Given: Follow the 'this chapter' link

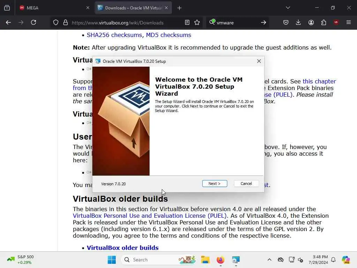Looking at the screenshot, I should 319,81.
